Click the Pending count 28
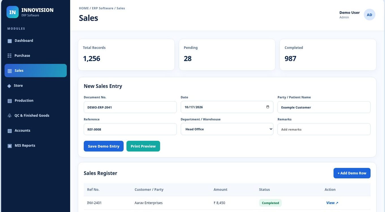The width and height of the screenshot is (385, 212). (x=188, y=59)
